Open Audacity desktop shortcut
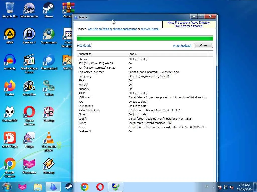257x192 pixels. click(x=10, y=62)
